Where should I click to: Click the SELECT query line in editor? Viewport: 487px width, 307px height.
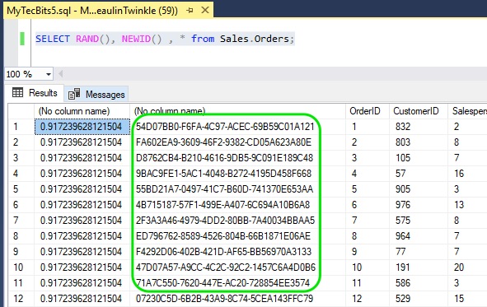point(165,39)
